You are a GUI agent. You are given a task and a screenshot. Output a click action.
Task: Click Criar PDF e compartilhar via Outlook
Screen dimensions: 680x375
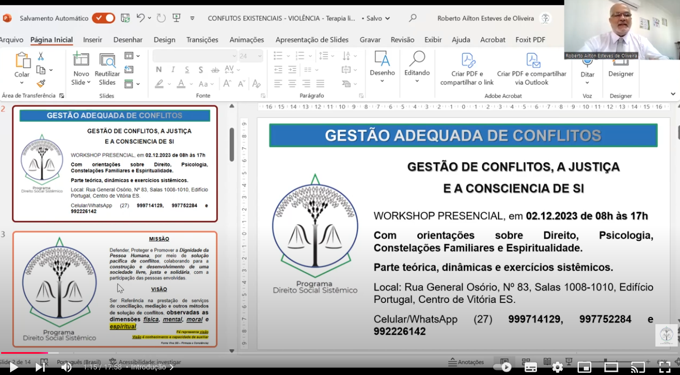532,69
